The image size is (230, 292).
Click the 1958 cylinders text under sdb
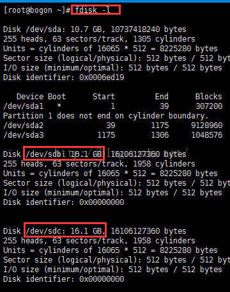[x=164, y=164]
